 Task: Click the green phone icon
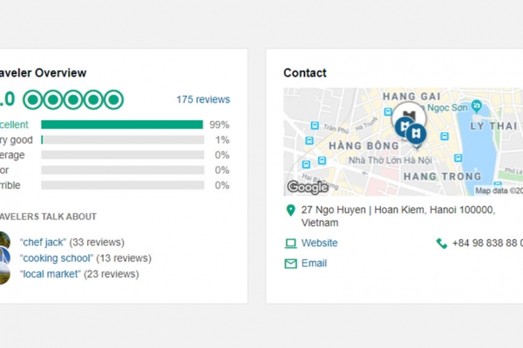pos(442,244)
